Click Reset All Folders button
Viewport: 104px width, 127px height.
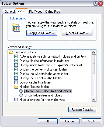point(77,33)
